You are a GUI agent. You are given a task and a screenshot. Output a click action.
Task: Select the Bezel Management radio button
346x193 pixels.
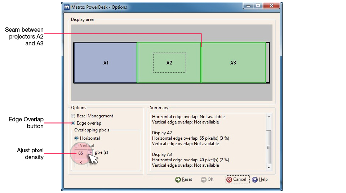coord(73,116)
